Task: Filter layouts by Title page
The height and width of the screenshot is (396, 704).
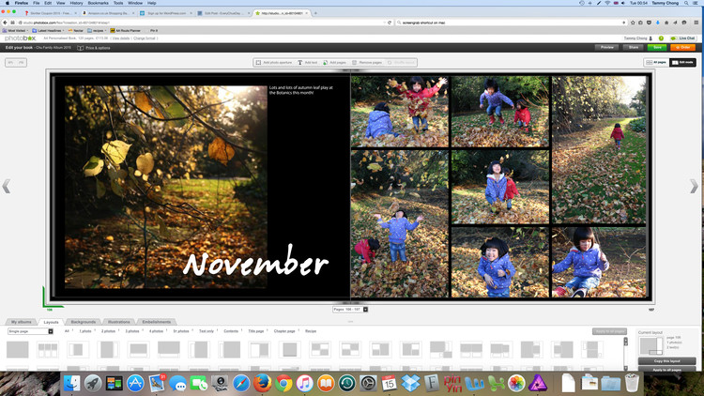Action: point(256,331)
